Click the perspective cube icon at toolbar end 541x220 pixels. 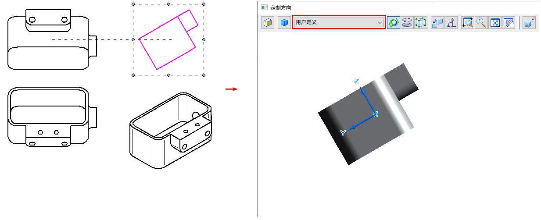(530, 23)
